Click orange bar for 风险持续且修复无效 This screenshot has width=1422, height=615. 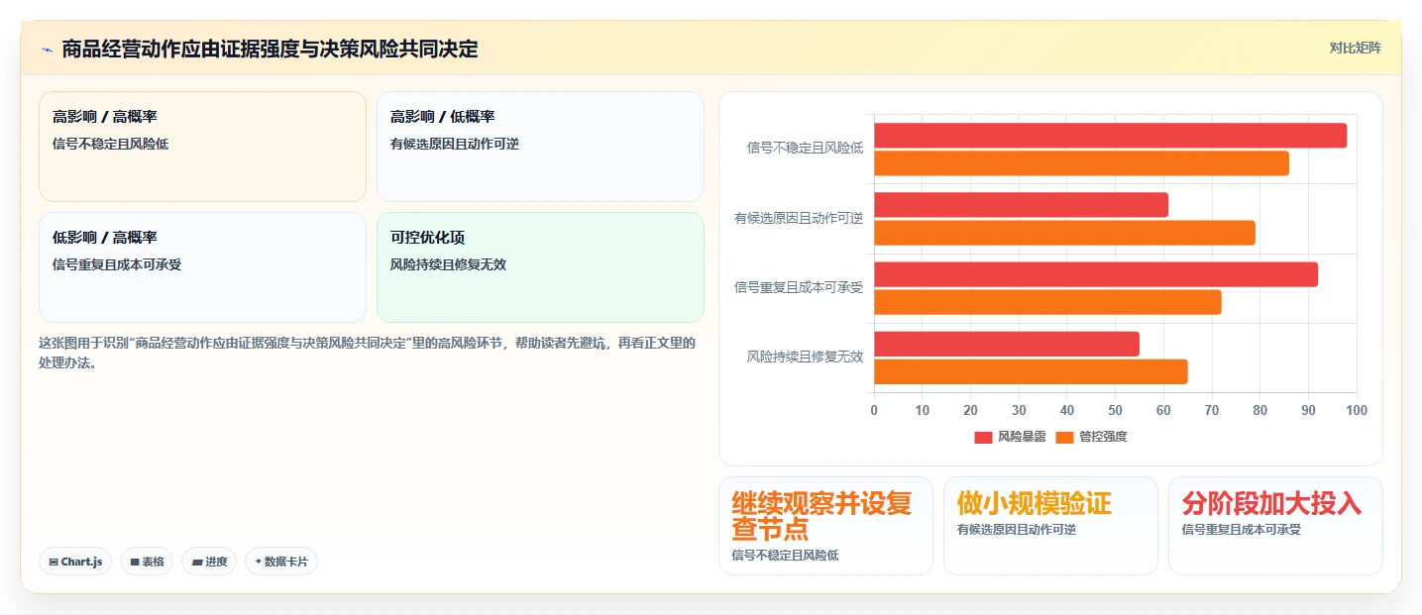click(1031, 371)
